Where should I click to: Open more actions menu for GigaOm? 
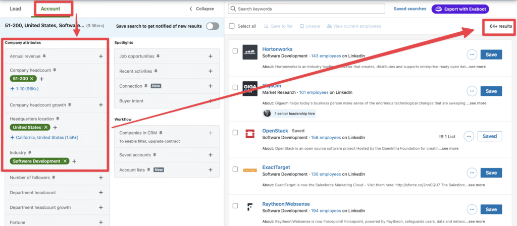472,91
